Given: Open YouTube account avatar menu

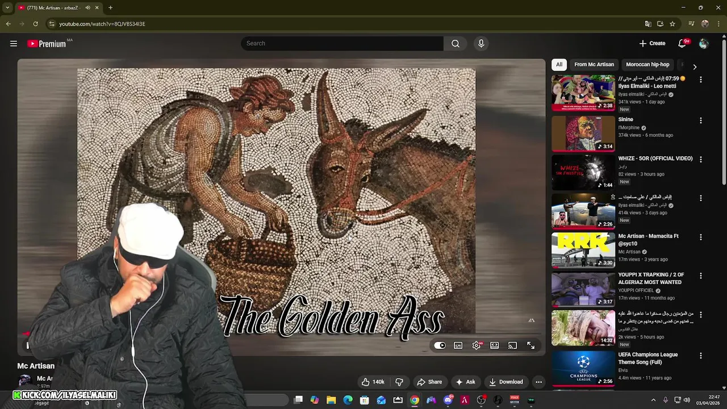Looking at the screenshot, I should [x=704, y=44].
